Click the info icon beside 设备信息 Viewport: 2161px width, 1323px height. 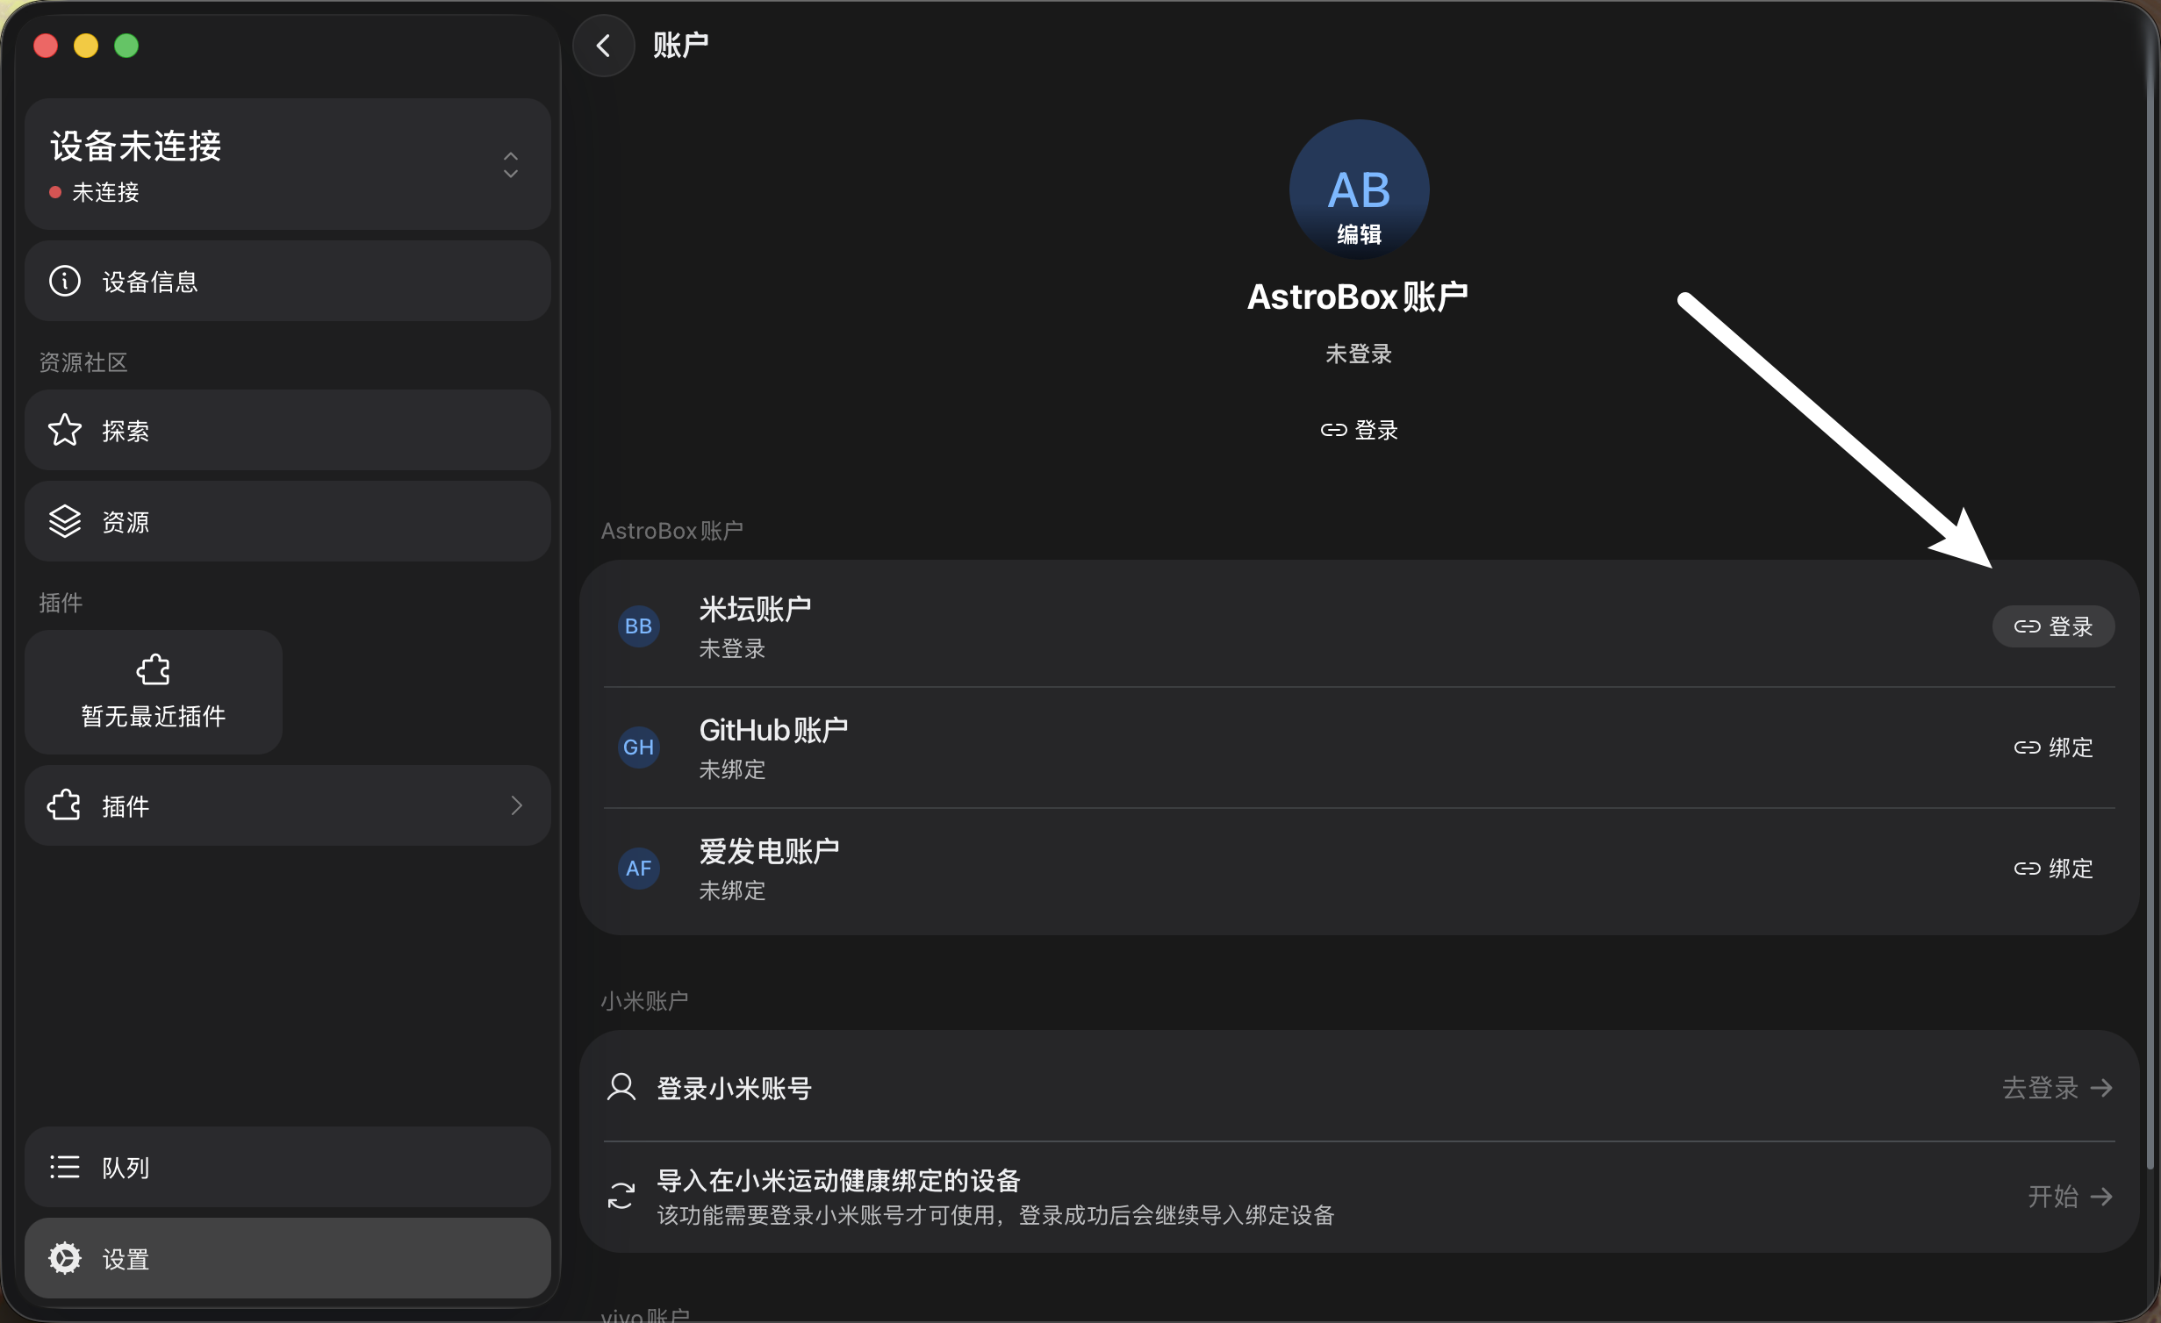65,281
